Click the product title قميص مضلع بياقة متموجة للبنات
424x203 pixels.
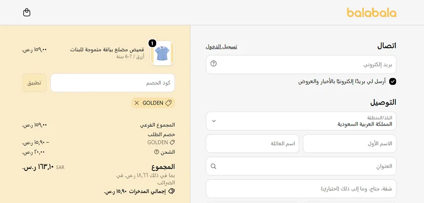click(107, 50)
